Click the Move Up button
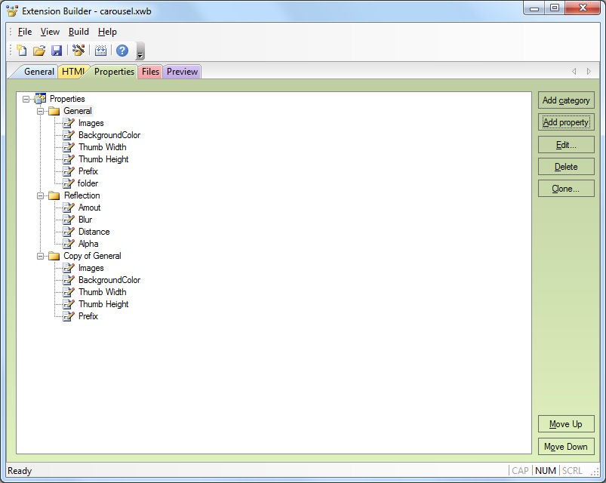Viewport: 606px width, 483px height. pyautogui.click(x=566, y=424)
